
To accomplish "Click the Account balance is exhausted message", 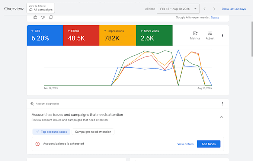I will 63,144.
